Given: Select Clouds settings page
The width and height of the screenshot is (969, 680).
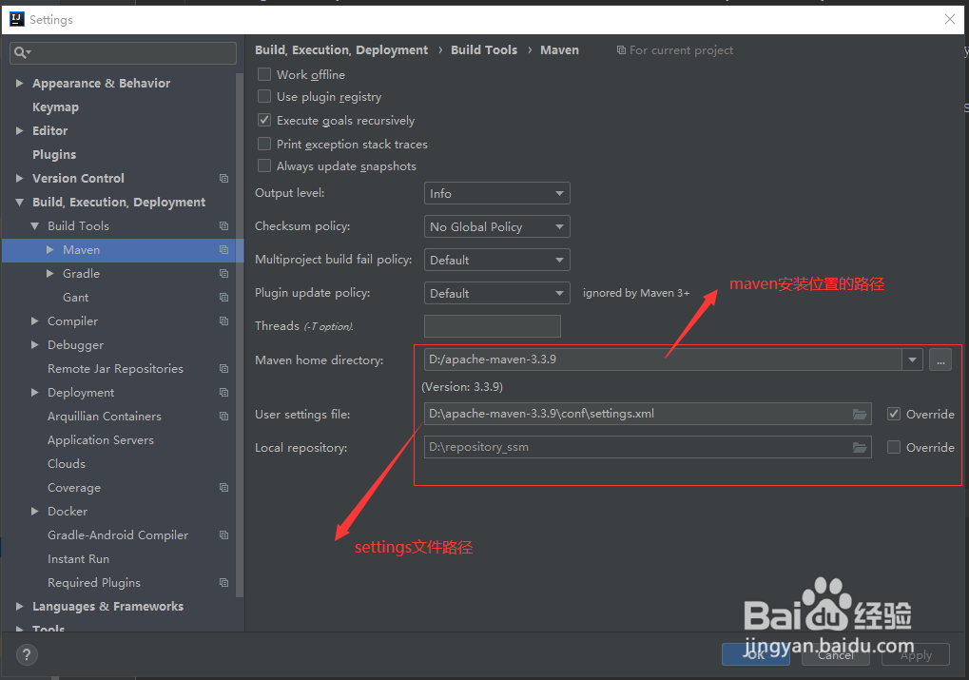Looking at the screenshot, I should point(67,464).
